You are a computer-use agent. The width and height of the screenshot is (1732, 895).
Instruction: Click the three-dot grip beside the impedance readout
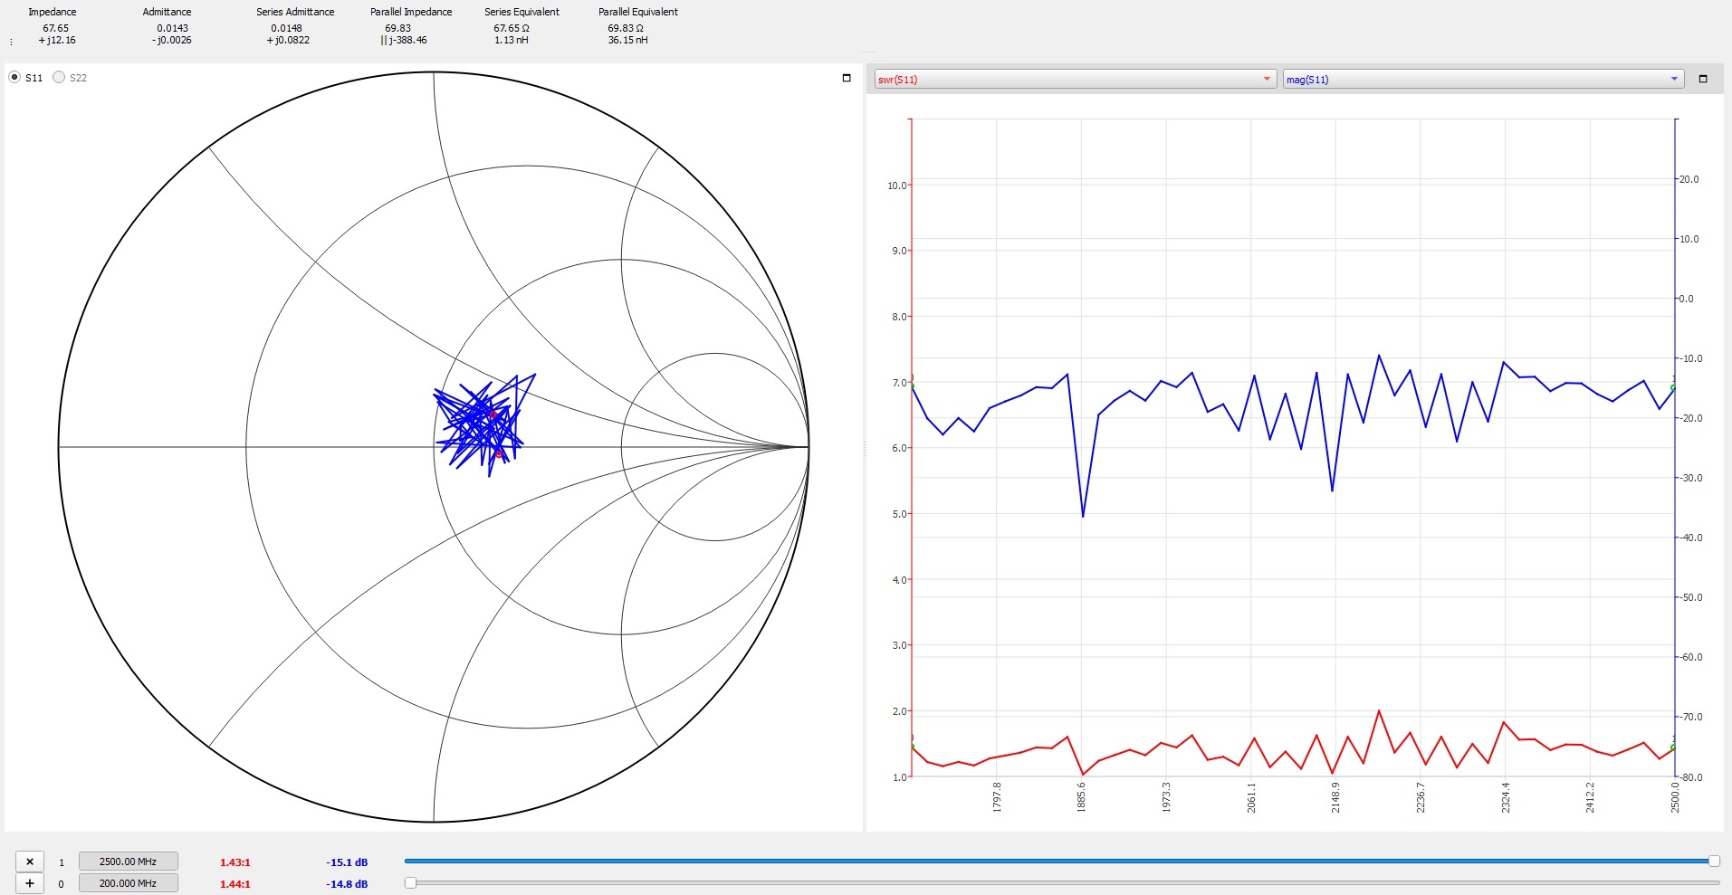[11, 42]
